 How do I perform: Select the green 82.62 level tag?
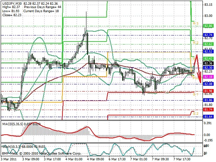(208, 44)
